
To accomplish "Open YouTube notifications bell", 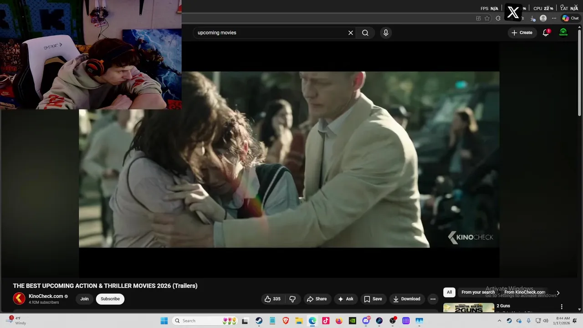I will pos(546,32).
